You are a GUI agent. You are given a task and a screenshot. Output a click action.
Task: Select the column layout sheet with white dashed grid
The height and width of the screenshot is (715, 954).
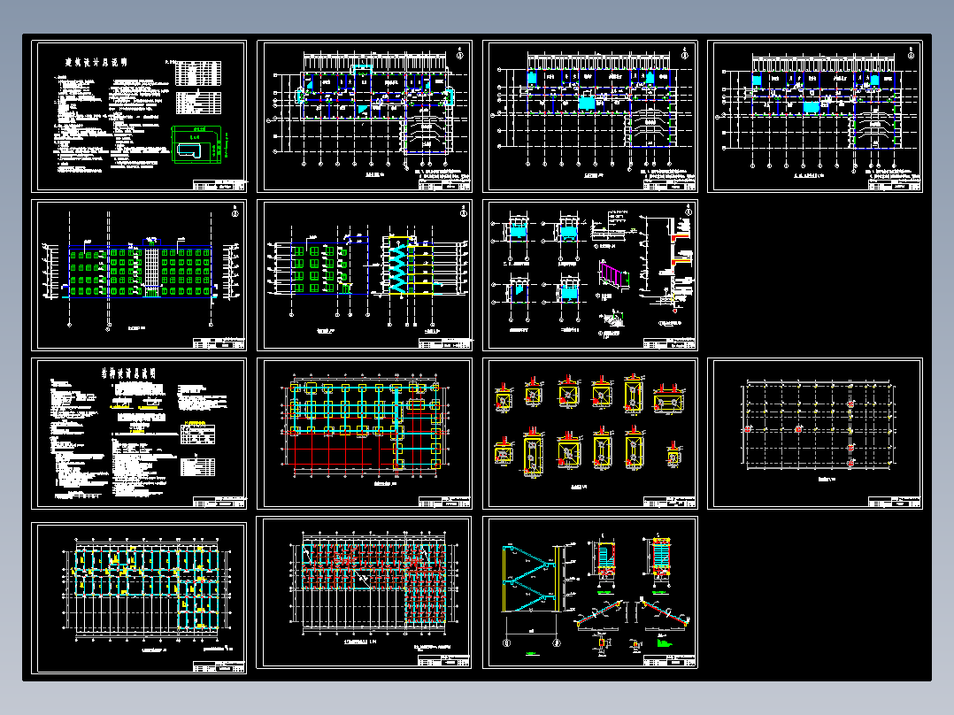coord(815,434)
